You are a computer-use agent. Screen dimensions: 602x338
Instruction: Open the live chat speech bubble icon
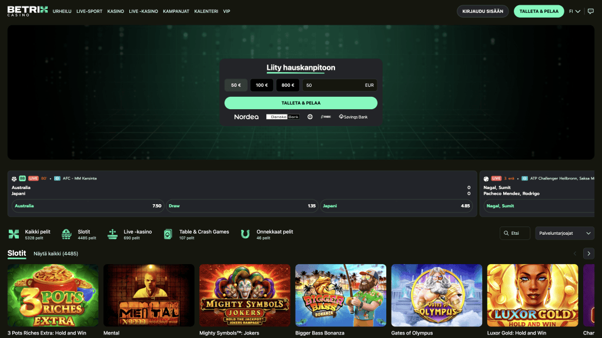pos(590,11)
